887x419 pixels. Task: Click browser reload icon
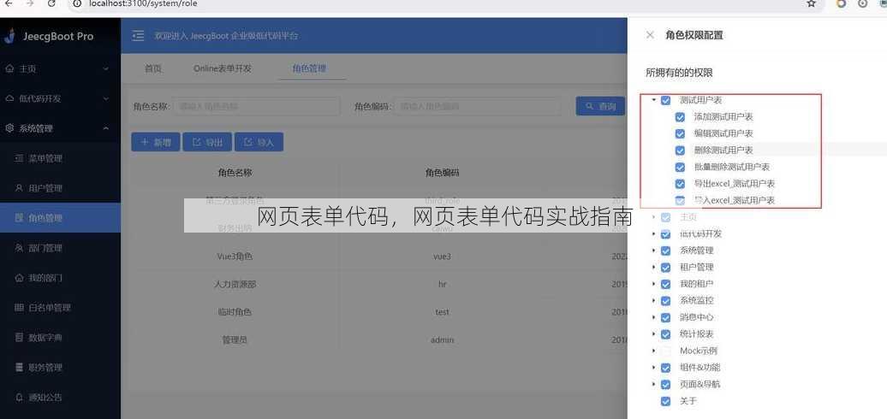click(x=51, y=3)
